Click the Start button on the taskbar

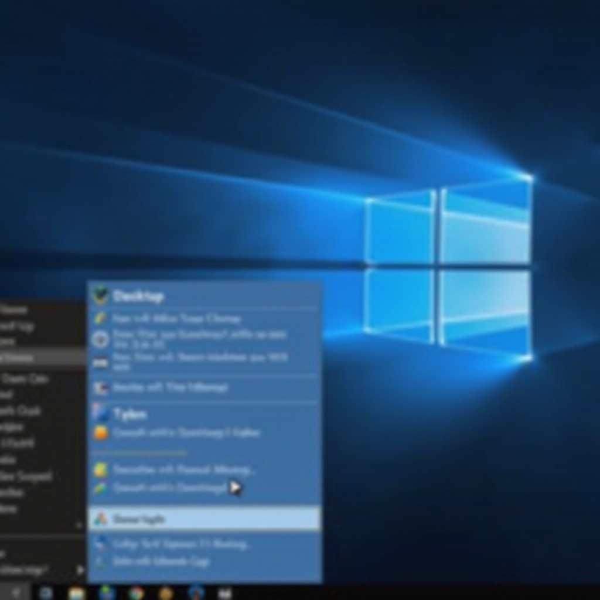pyautogui.click(x=16, y=592)
